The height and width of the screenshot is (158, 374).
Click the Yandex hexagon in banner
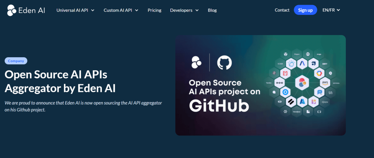tap(268, 83)
